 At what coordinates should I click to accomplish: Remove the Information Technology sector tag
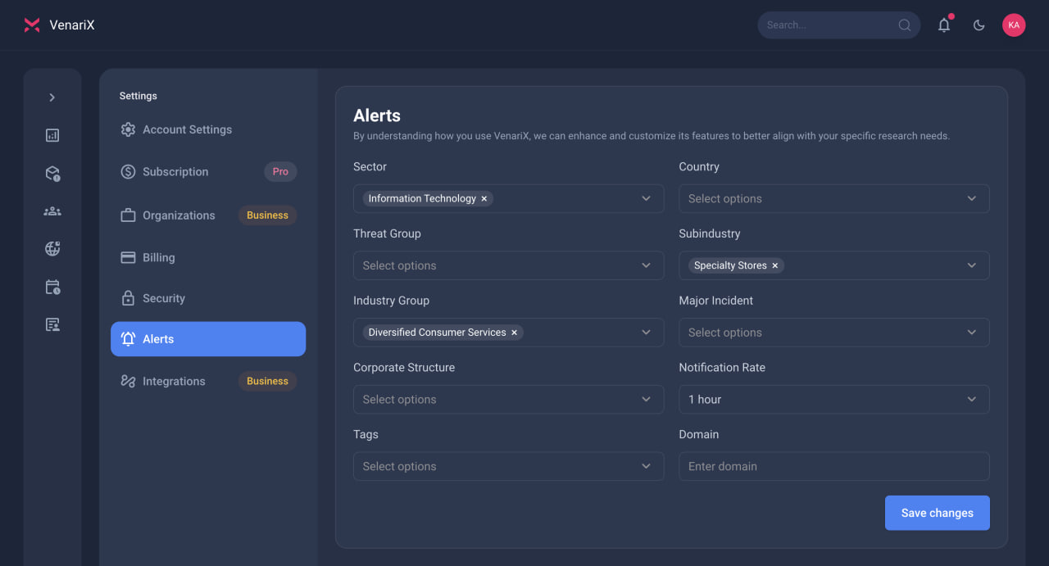pos(484,198)
